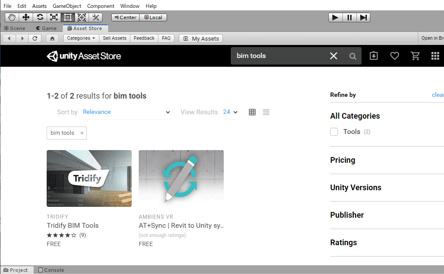The image size is (444, 274).
Task: Start Play mode
Action: [x=335, y=17]
